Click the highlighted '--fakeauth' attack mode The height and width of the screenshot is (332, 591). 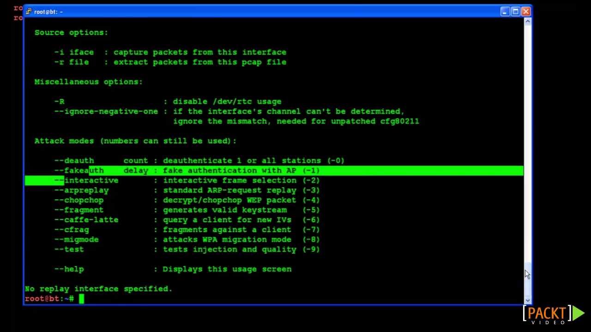[79, 171]
